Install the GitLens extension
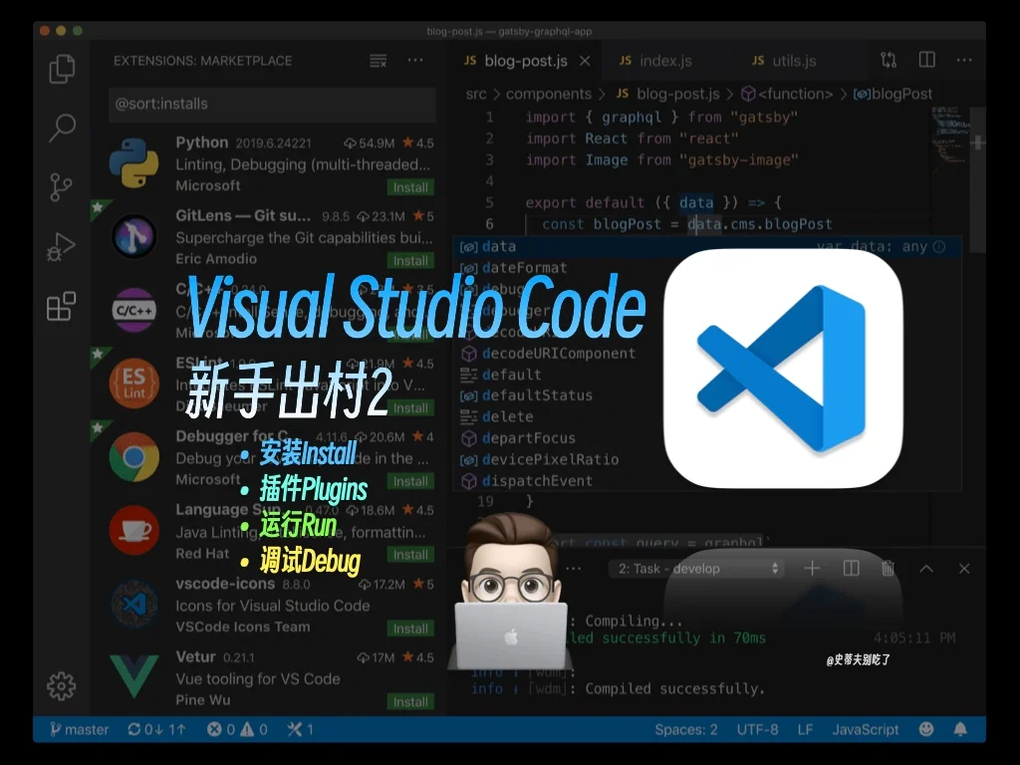 (x=410, y=261)
